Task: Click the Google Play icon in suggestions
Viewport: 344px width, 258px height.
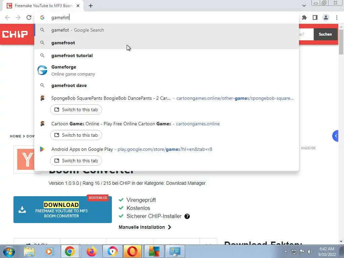Action: pos(42,149)
